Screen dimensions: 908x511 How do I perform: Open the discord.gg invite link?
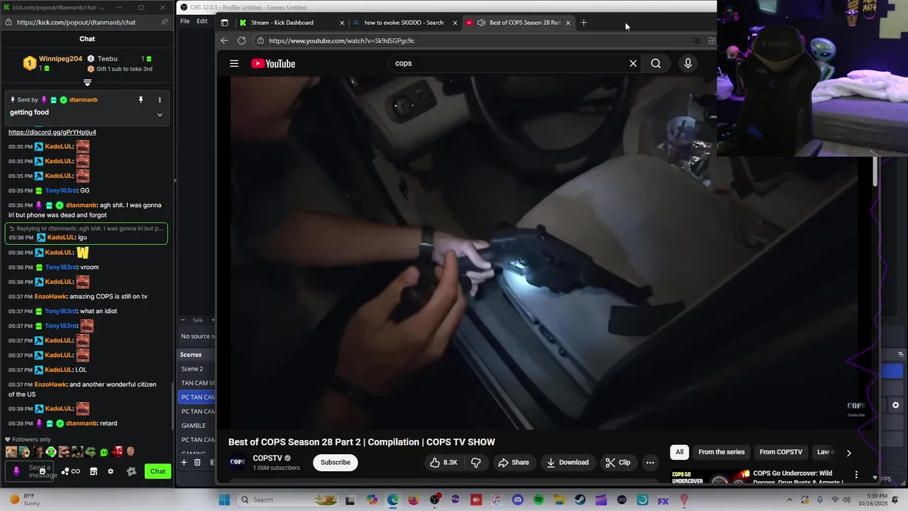point(52,132)
